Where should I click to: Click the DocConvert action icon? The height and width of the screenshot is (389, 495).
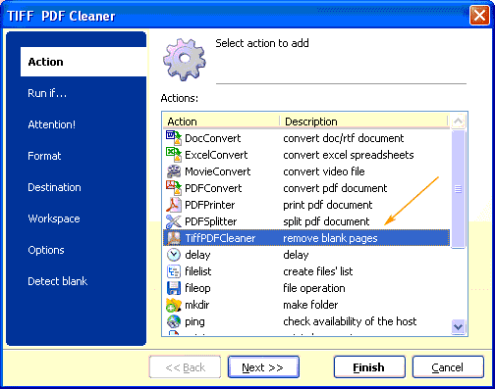coord(174,138)
